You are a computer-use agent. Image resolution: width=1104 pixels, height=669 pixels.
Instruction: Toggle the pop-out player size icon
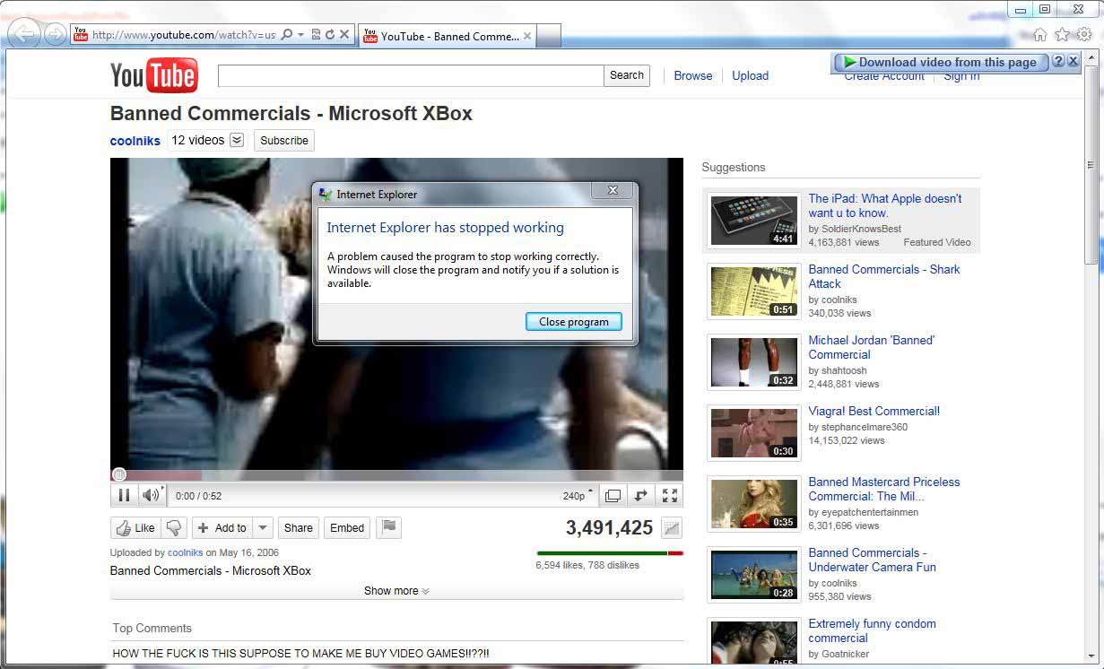point(613,495)
